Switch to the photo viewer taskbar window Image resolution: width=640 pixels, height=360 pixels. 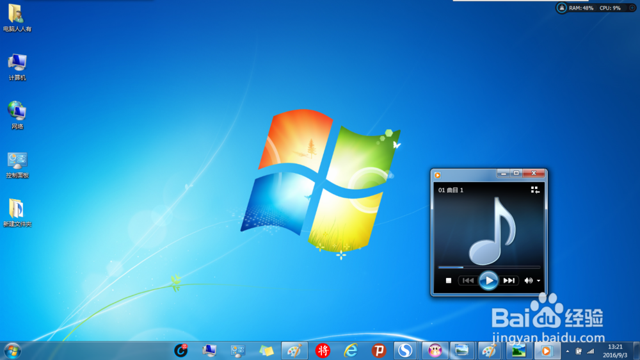[x=462, y=350]
